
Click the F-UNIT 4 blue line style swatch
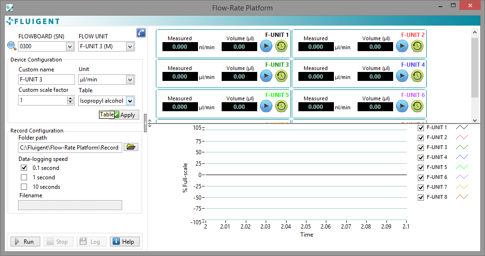point(462,157)
